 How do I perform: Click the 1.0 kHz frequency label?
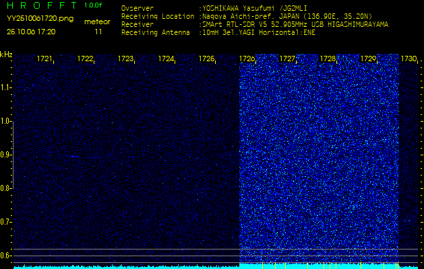[5, 121]
